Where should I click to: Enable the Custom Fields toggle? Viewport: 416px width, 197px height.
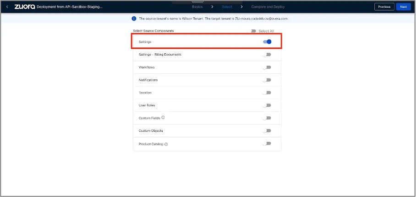(267, 118)
